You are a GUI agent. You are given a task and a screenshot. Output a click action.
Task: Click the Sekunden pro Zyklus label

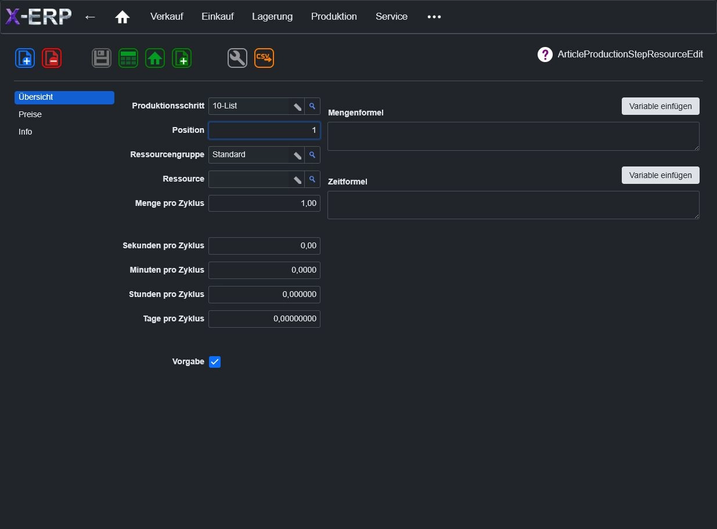tap(164, 245)
